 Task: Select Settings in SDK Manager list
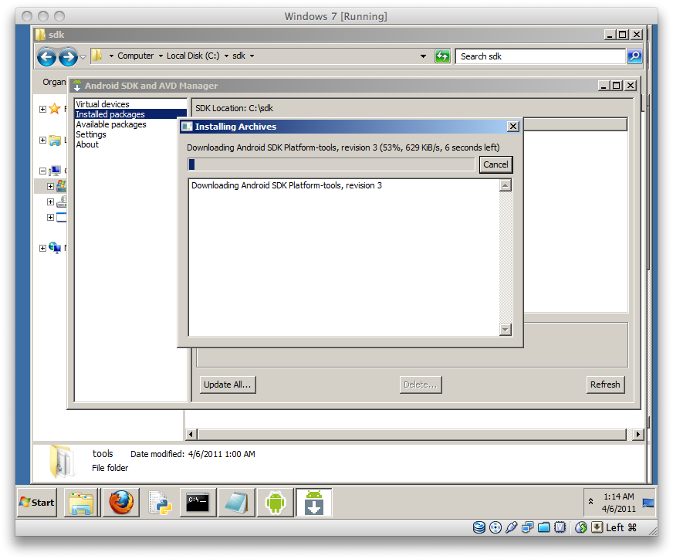click(x=130, y=134)
